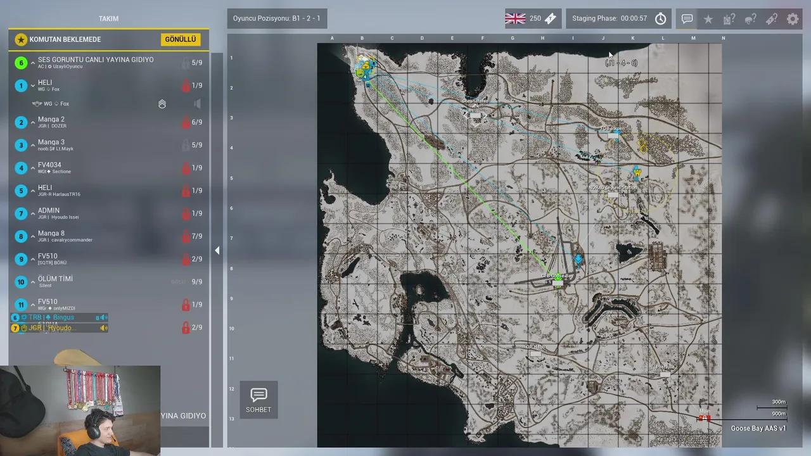Toggle lock on squad 5 HELI
811x456 pixels.
pyautogui.click(x=186, y=191)
